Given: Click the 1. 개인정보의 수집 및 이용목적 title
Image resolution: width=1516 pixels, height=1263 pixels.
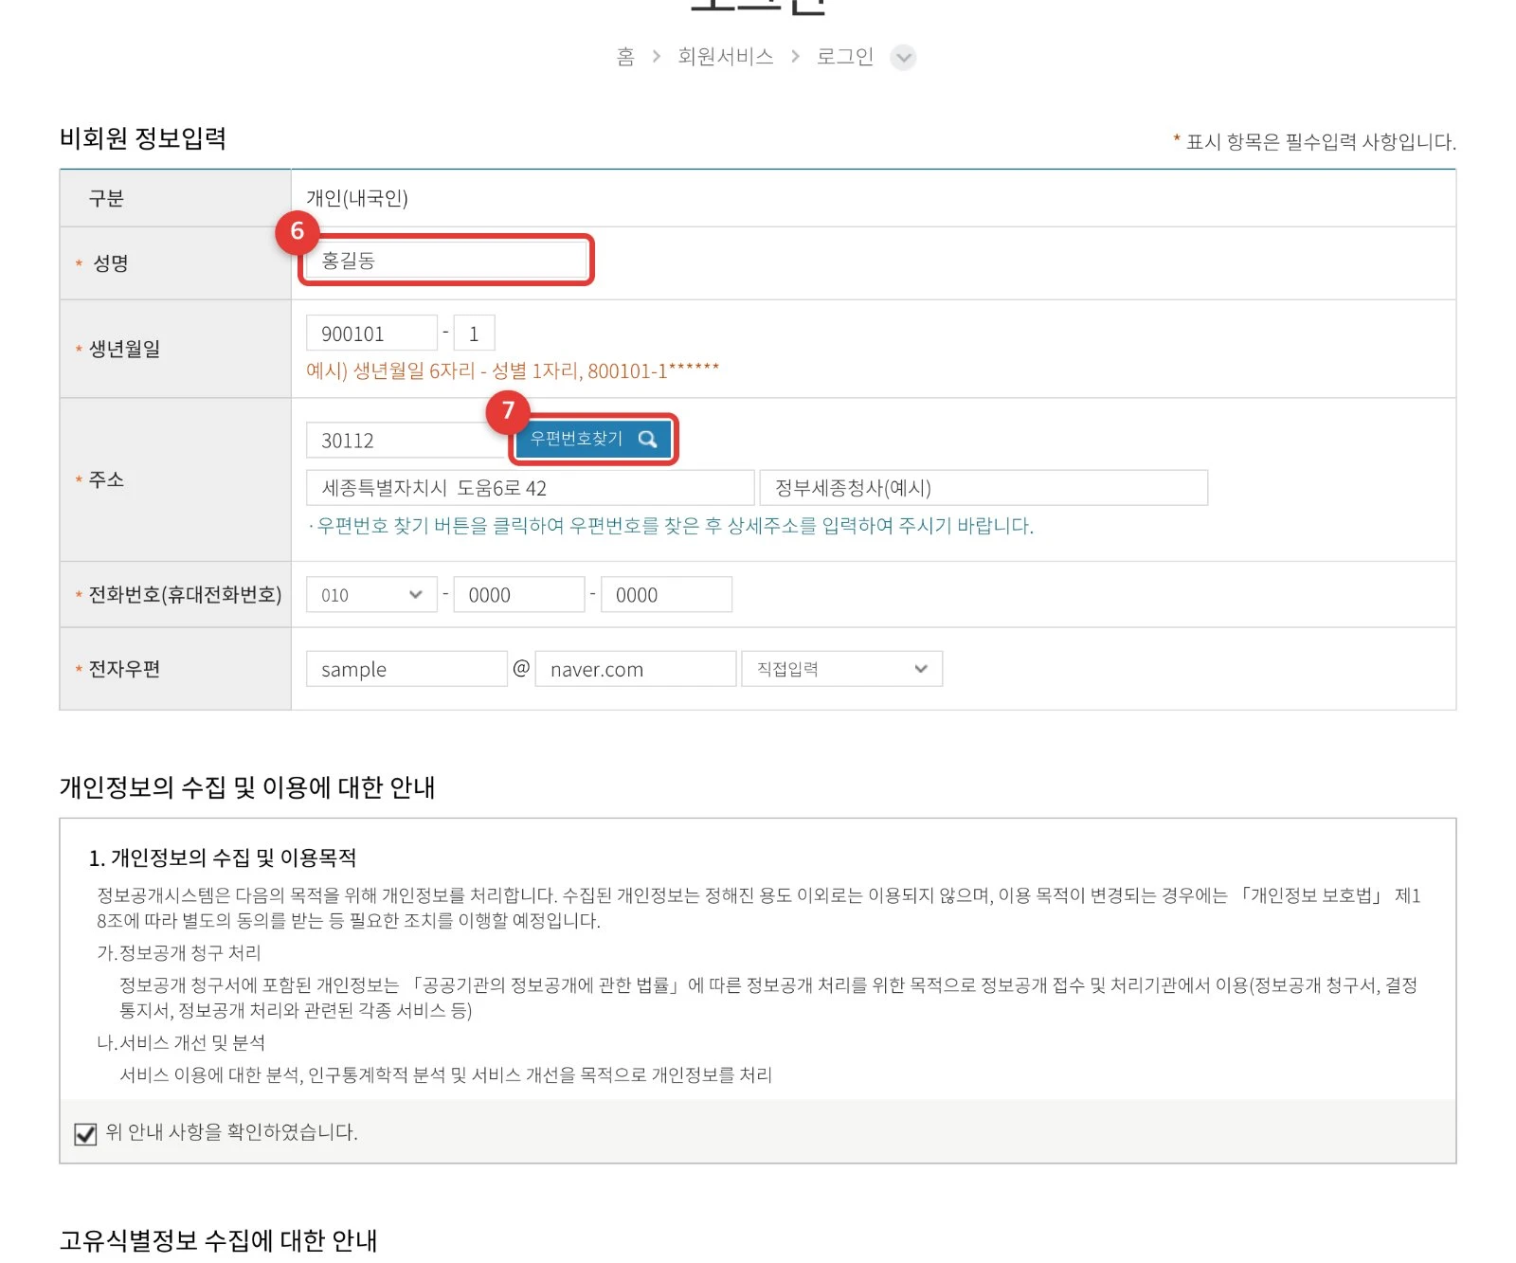Looking at the screenshot, I should [223, 857].
